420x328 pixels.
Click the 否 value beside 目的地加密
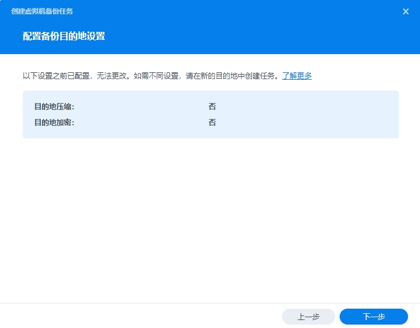click(212, 122)
